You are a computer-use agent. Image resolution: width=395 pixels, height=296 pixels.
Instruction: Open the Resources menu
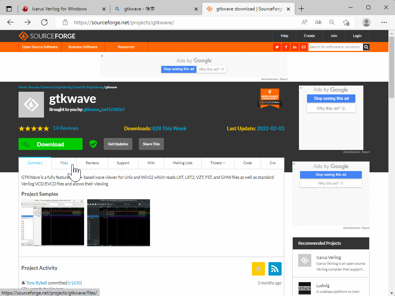tap(126, 47)
